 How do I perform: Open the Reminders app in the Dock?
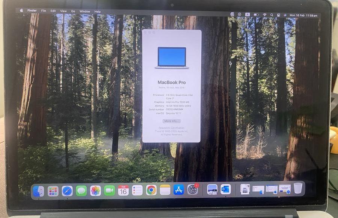137,190
